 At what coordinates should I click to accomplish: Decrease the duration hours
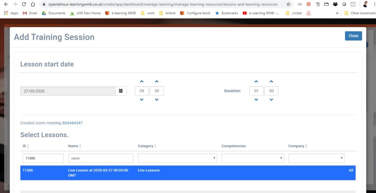click(x=256, y=100)
